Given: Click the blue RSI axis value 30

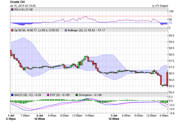Looking at the screenshot, I should (x=170, y=23).
